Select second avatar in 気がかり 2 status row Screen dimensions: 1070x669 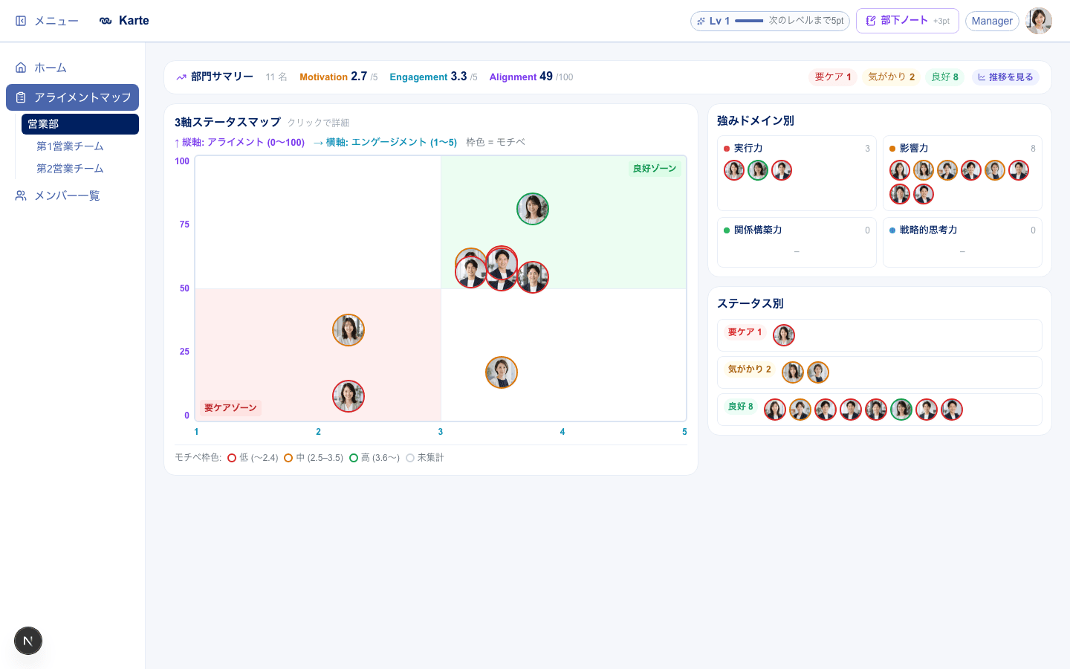coord(818,372)
